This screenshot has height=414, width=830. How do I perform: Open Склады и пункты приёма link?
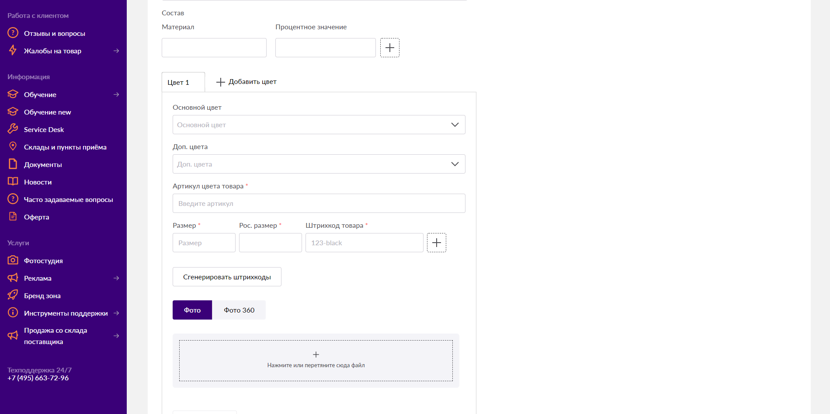[65, 147]
